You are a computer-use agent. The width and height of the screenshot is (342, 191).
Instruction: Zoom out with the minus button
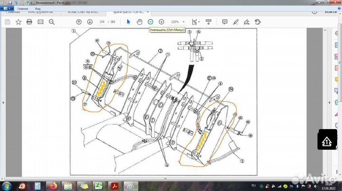[151, 22]
